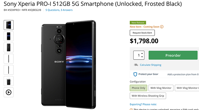Click the info icon beside Coming Soon
The image size is (199, 110).
(162, 27)
